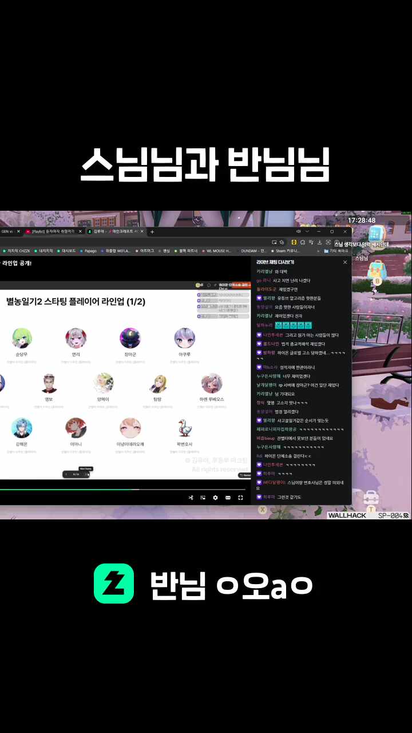Click chat message 법적 종교적해석 재밌겠다
412x733 pixels.
(303, 344)
